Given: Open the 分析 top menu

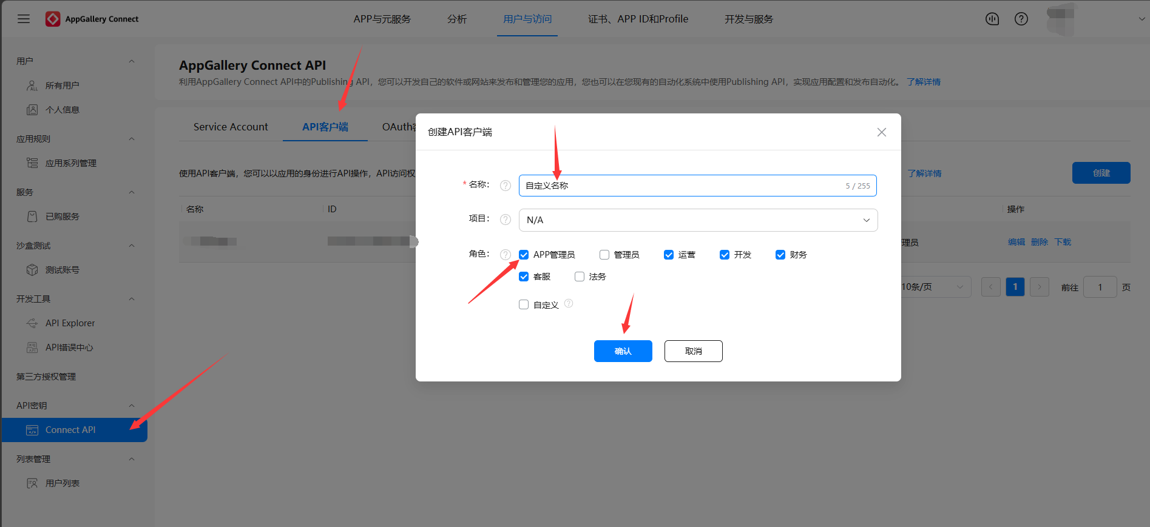Looking at the screenshot, I should coord(457,19).
